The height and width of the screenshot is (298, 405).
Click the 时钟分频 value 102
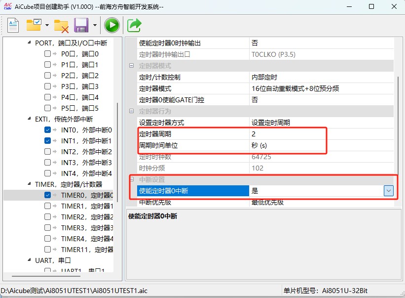pyautogui.click(x=321, y=168)
